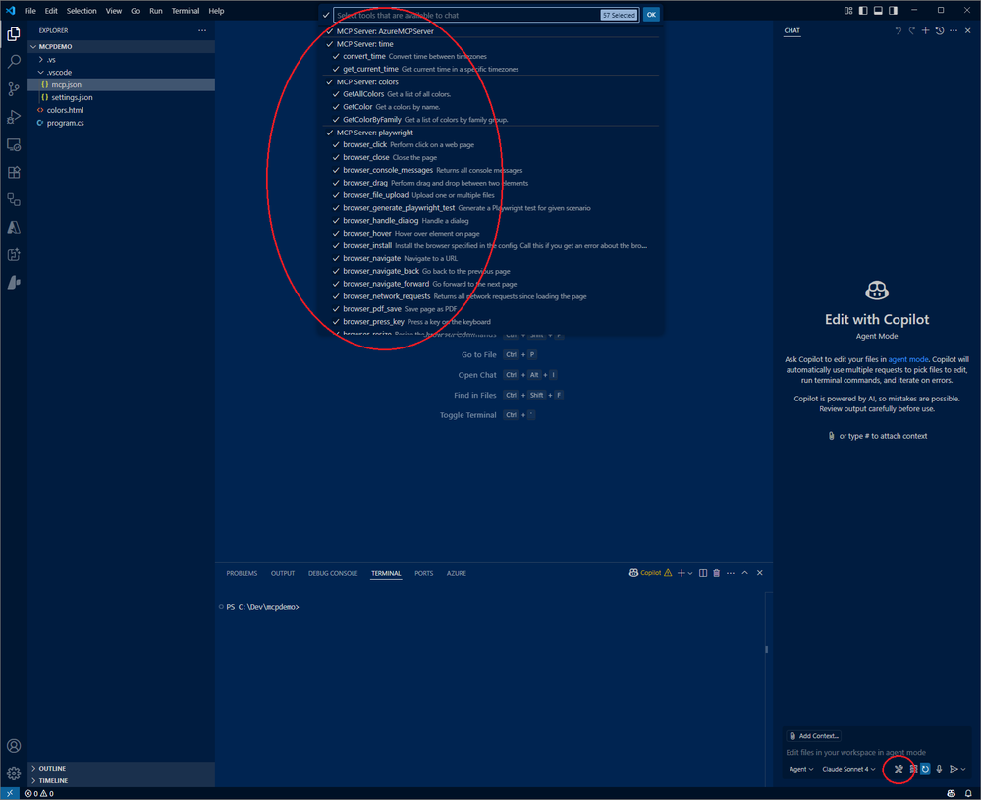Toggle primary side bar visibility
This screenshot has width=981, height=800.
click(863, 11)
